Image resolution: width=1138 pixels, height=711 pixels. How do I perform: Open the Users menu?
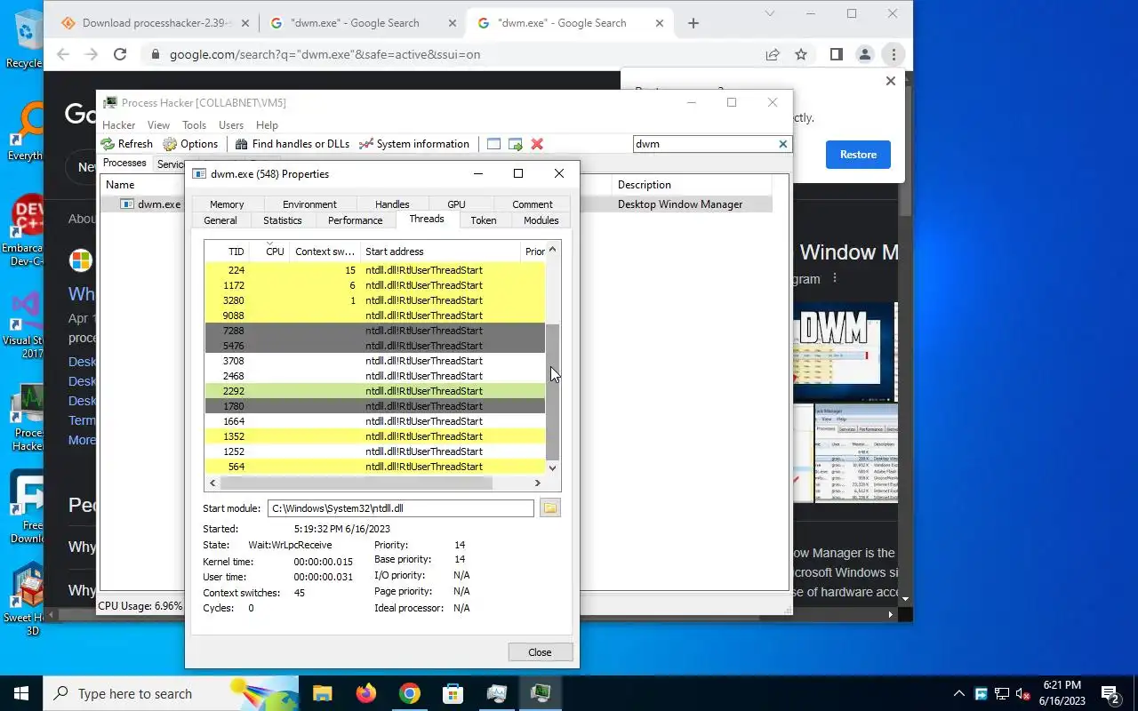tap(231, 125)
